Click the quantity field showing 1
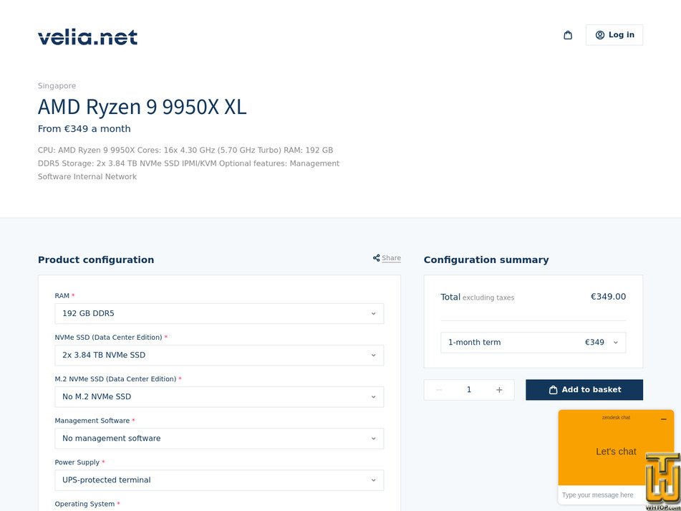 (469, 390)
